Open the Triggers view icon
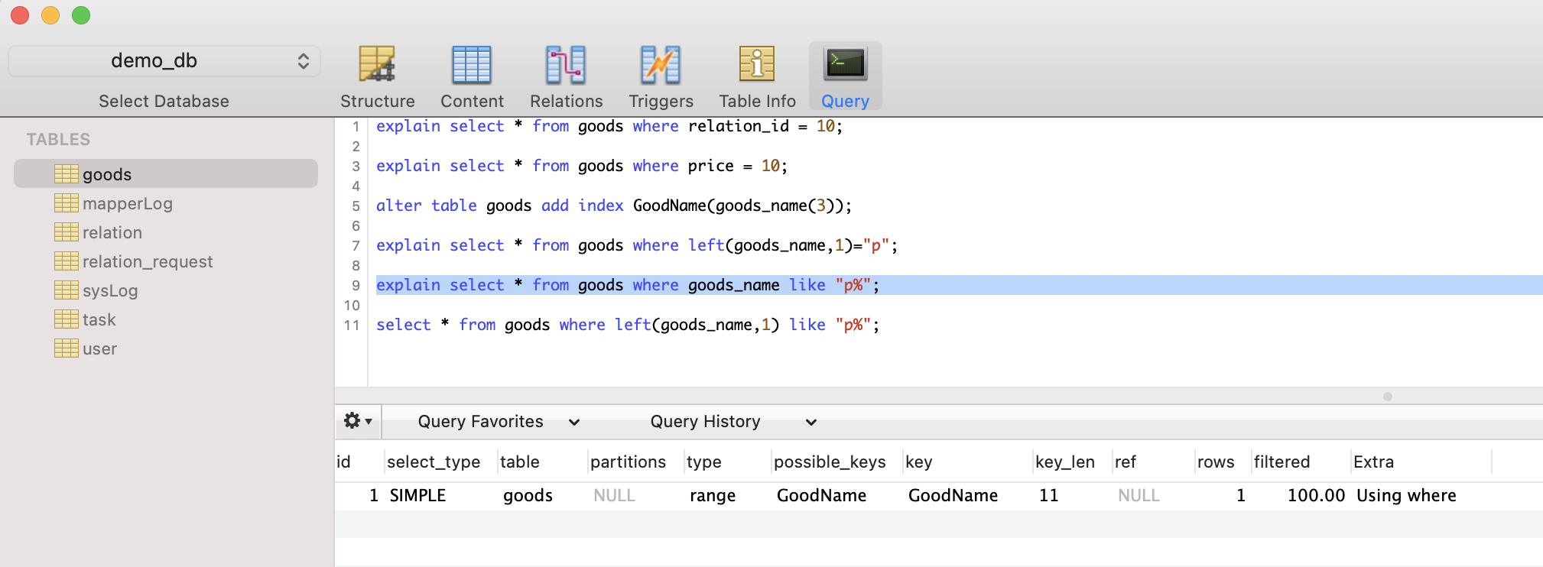1543x567 pixels. click(x=661, y=64)
